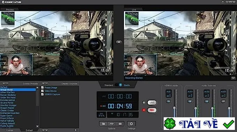Viewport: 237px width, 132px height.
Task: Mute the AUD1 audio source
Action: (190, 102)
